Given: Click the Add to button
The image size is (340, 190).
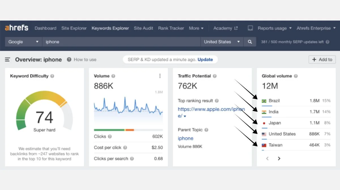Looking at the screenshot, I should click(322, 60).
